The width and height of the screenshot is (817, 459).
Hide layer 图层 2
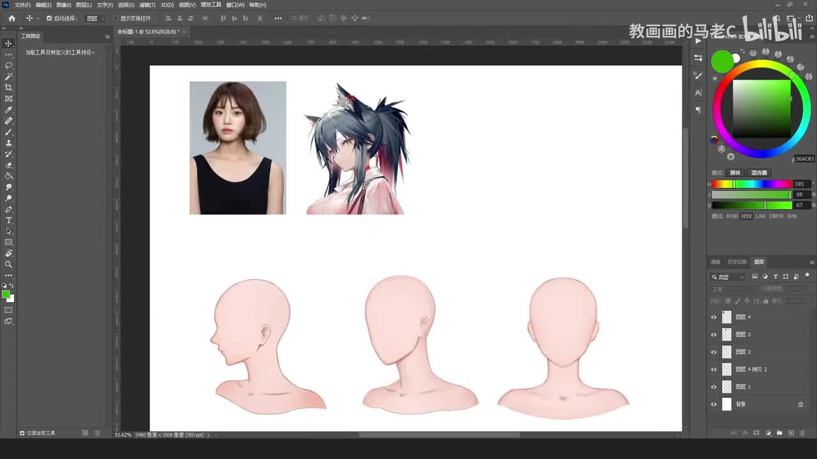[714, 352]
